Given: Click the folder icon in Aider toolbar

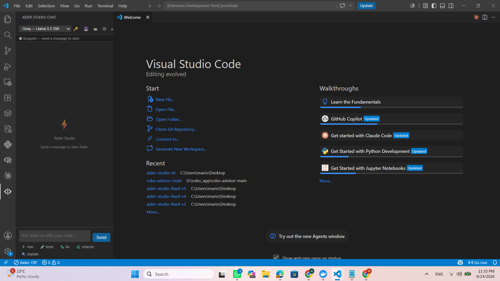Looking at the screenshot, I should pyautogui.click(x=95, y=29).
